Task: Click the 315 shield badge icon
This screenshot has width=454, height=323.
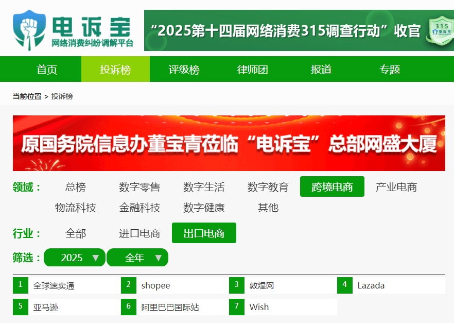Action: tap(441, 30)
